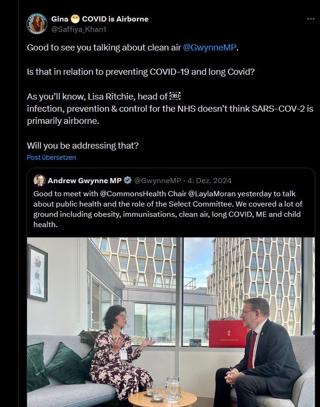
Task: Click Post übersetzen to translate
Action: point(51,157)
